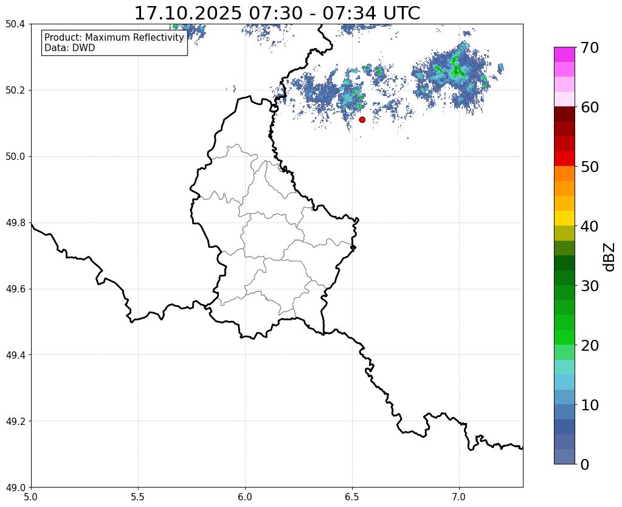Click the latitude axis label 50.4
Screen dimensions: 622x507
coord(15,24)
